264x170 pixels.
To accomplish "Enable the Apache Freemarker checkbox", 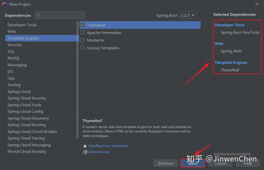I will (82, 32).
